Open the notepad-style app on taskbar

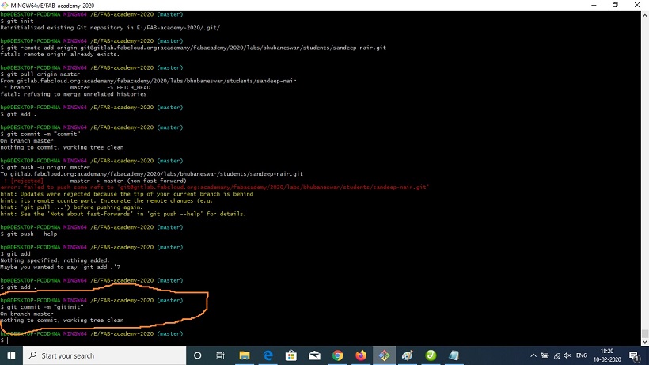pos(454,355)
